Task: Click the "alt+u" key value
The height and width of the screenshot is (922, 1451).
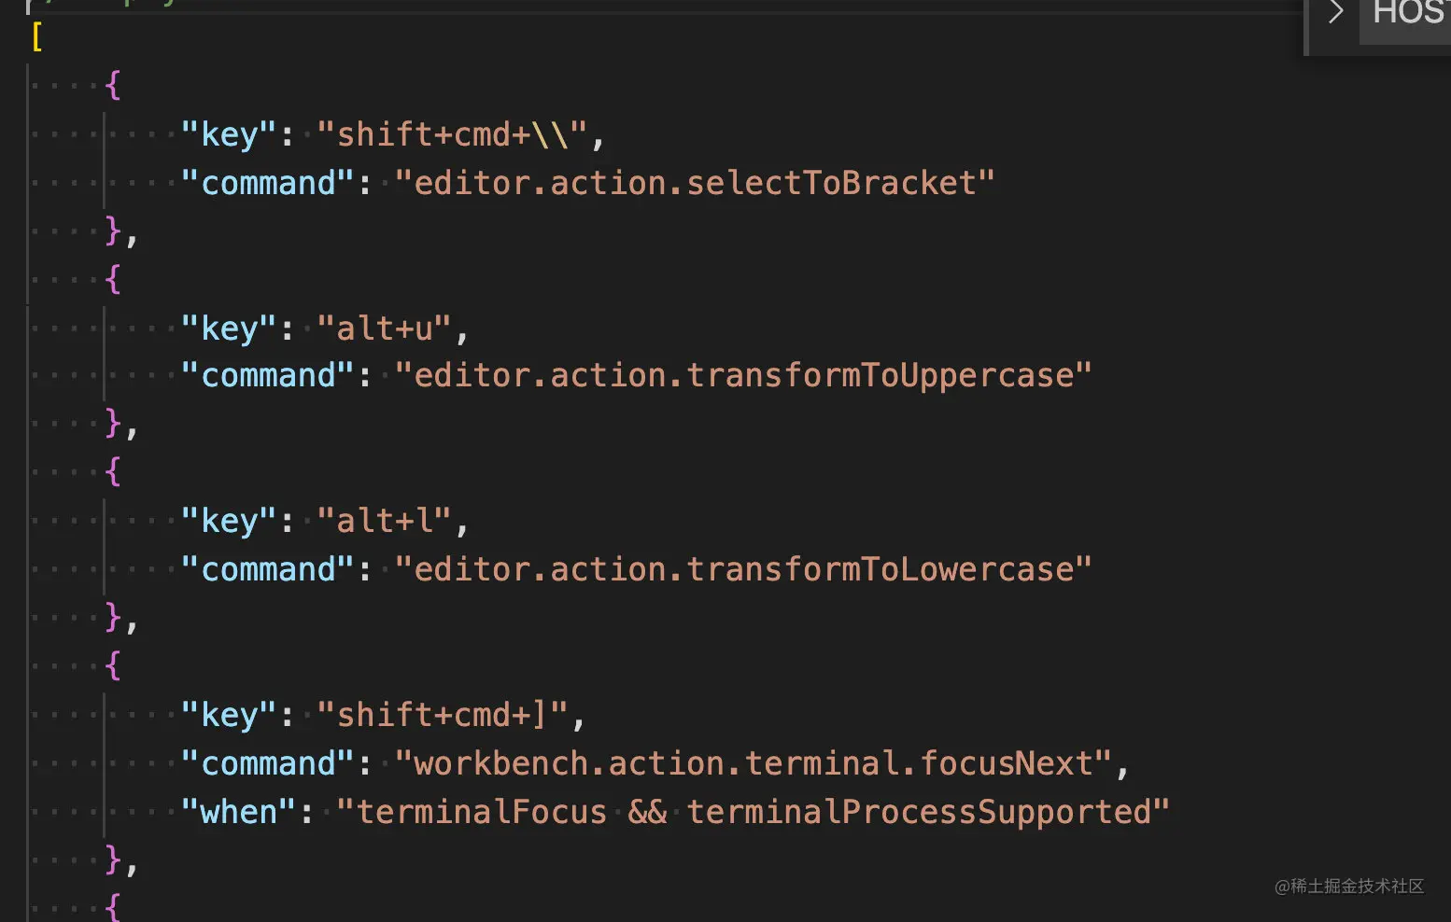Action: tap(384, 328)
